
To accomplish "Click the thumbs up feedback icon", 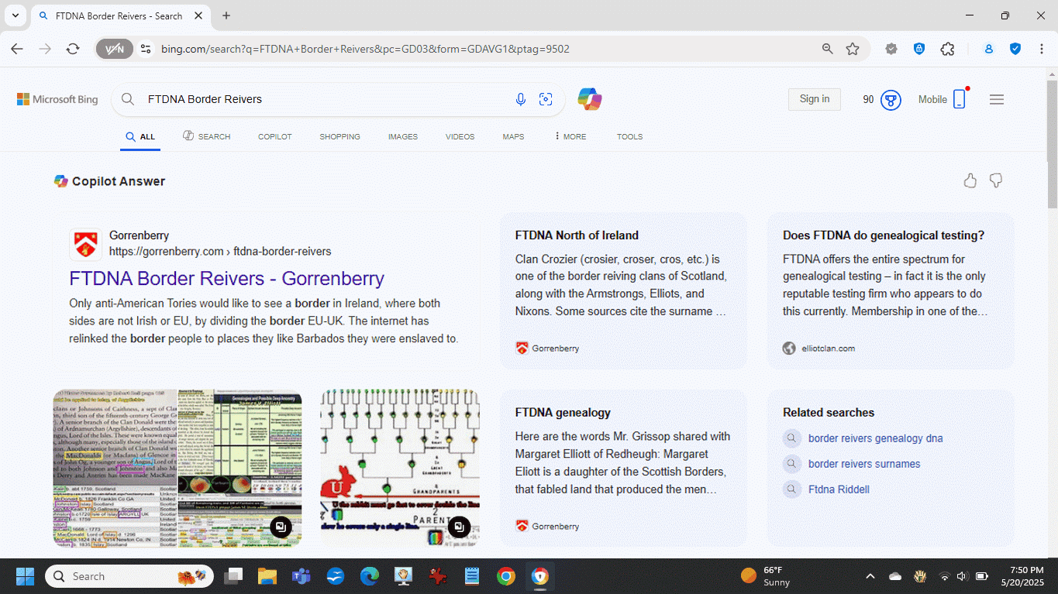I will coord(970,181).
